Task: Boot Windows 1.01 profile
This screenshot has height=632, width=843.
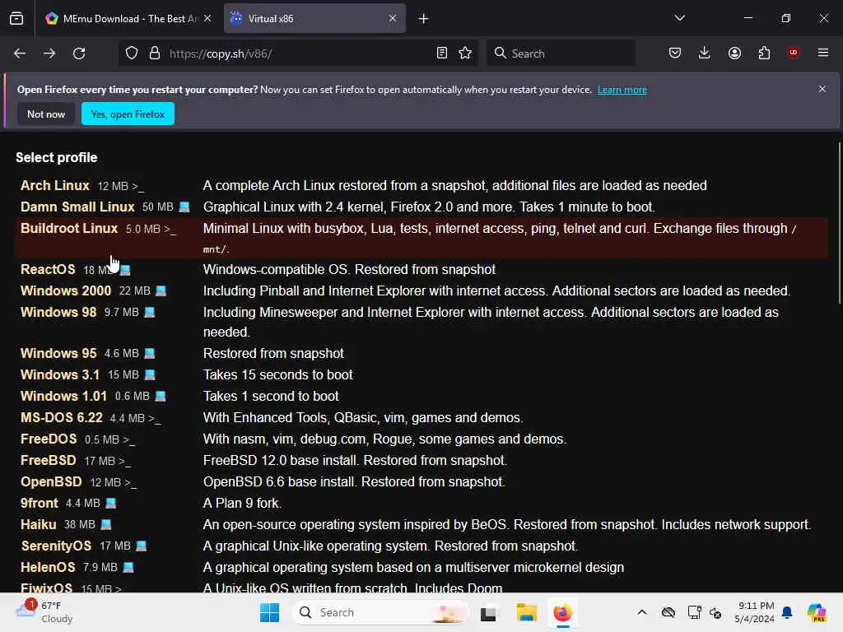Action: click(x=64, y=396)
